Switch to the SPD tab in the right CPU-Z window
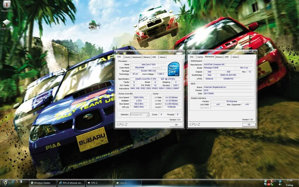Image resolution: width=299 pixels, height=187 pixels. click(x=227, y=57)
